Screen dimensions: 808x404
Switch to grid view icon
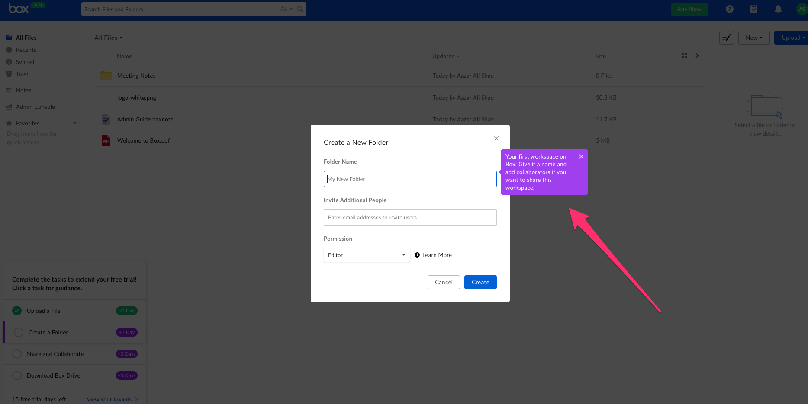684,56
